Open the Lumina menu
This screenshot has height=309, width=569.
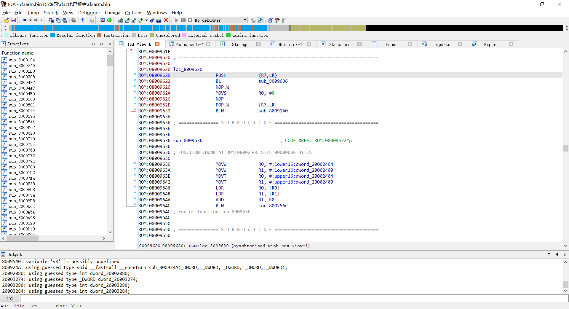113,12
